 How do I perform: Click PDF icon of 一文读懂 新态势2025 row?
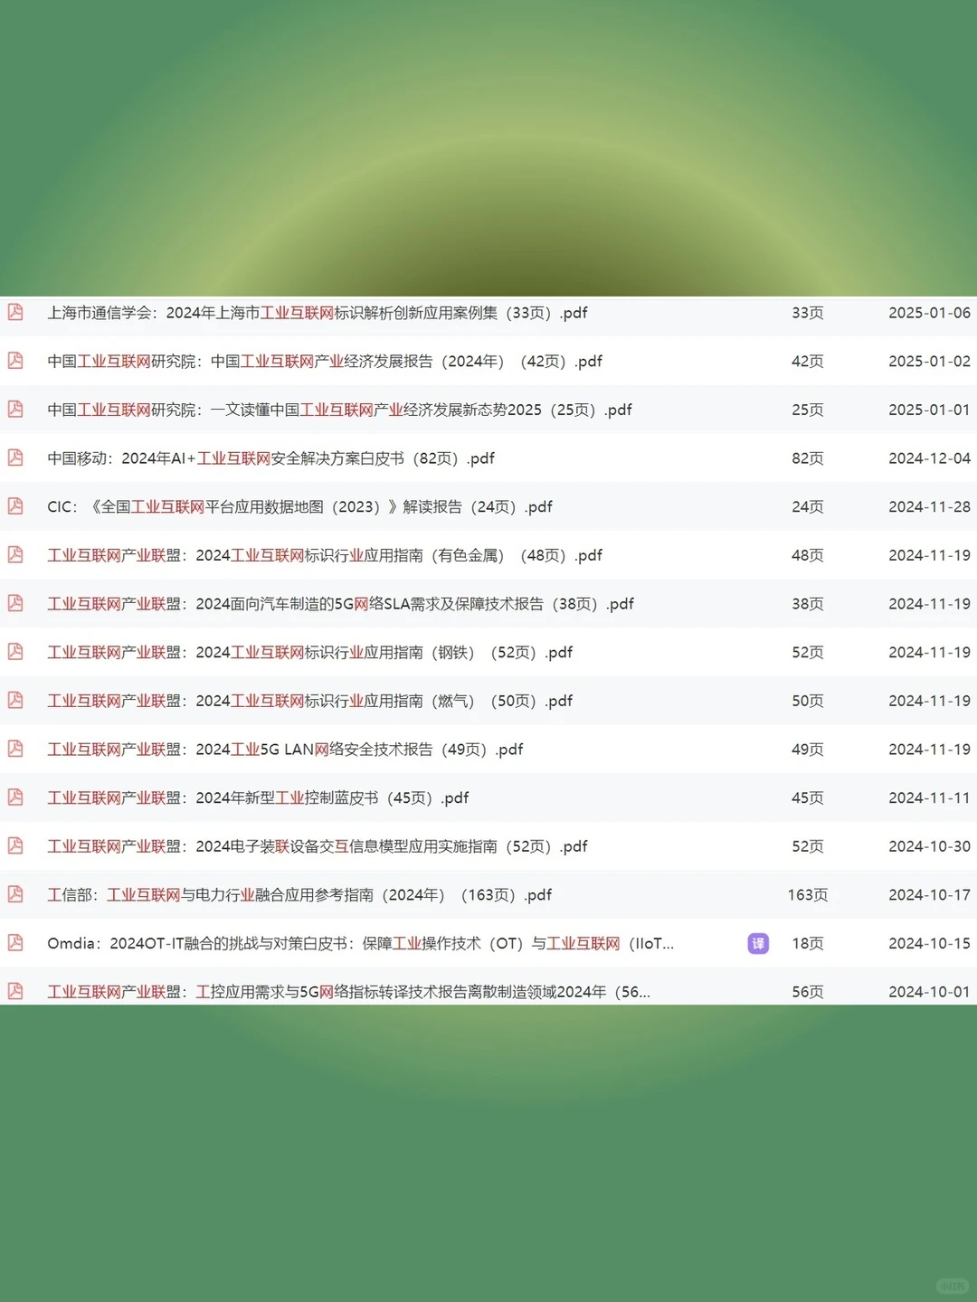click(15, 409)
